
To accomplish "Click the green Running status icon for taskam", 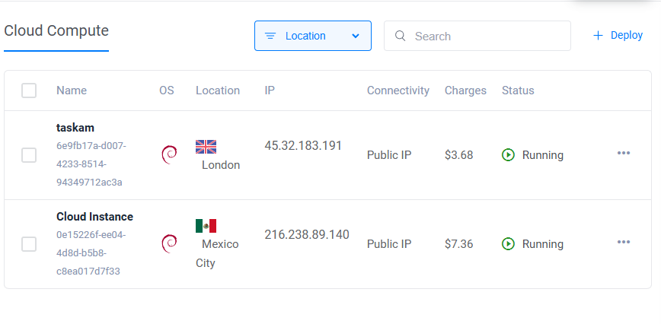I will pos(508,155).
